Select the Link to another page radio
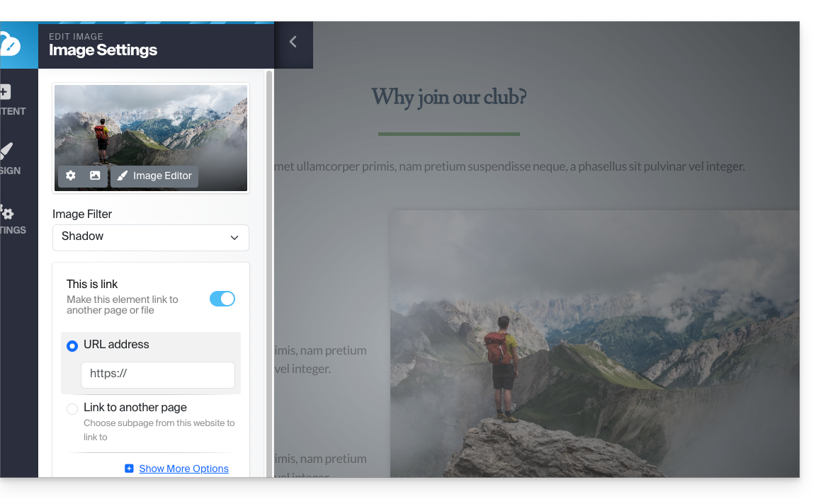The image size is (821, 499). pos(72,408)
